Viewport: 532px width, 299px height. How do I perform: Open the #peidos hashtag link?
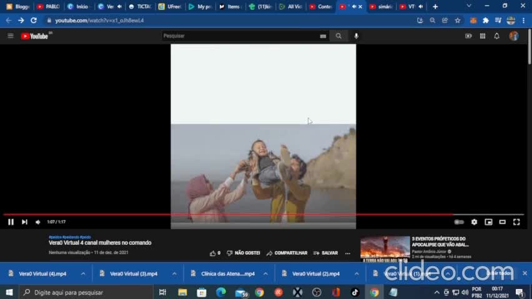pyautogui.click(x=55, y=237)
